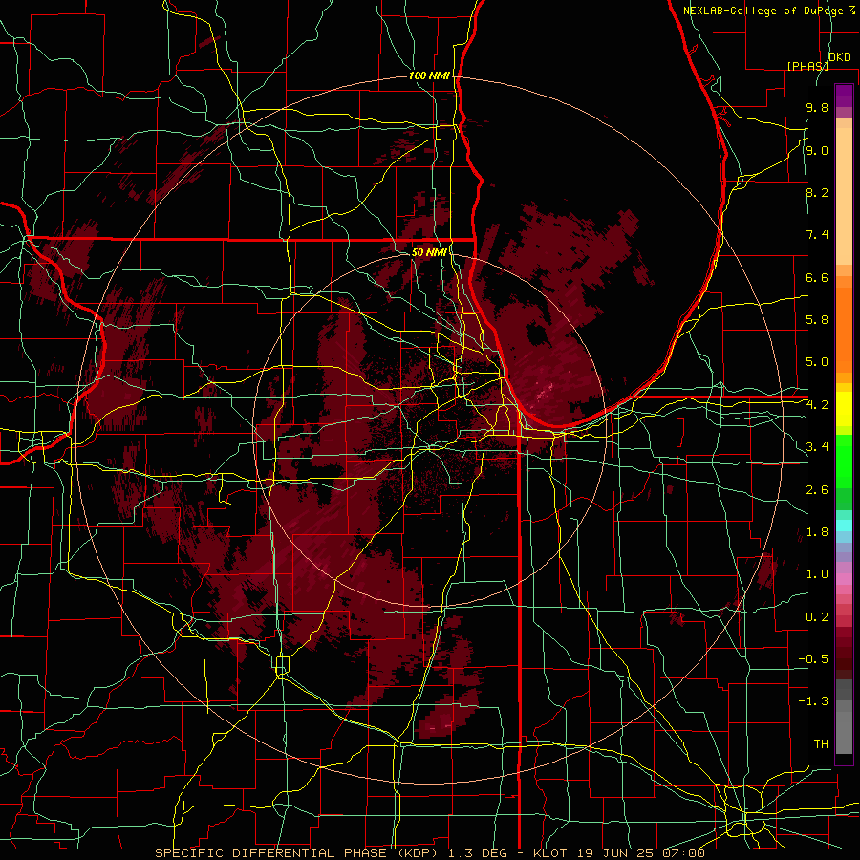Click the 1.0 scale value

817,574
